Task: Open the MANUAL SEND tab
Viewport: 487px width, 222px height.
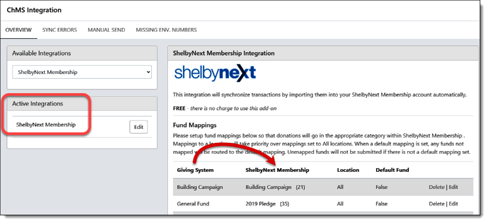Action: (x=106, y=30)
